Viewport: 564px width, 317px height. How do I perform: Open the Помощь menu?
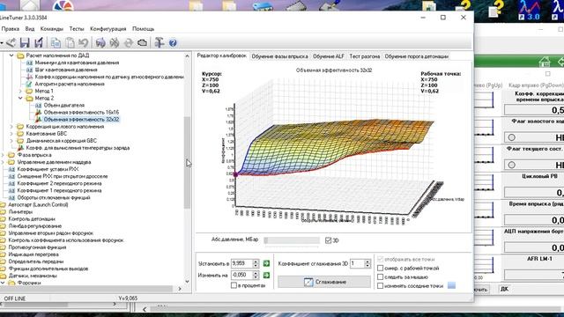pos(143,29)
